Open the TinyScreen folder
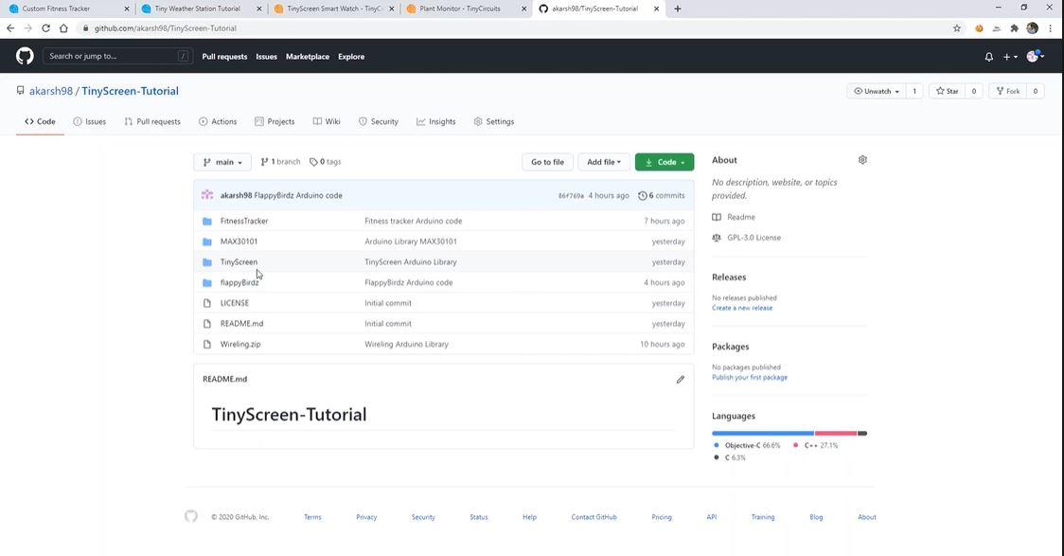 [x=239, y=262]
